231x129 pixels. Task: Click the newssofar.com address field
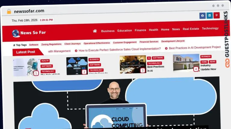pos(29,11)
